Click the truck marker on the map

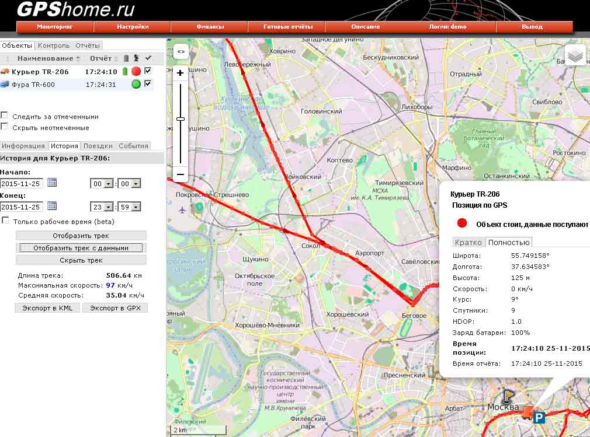527,412
